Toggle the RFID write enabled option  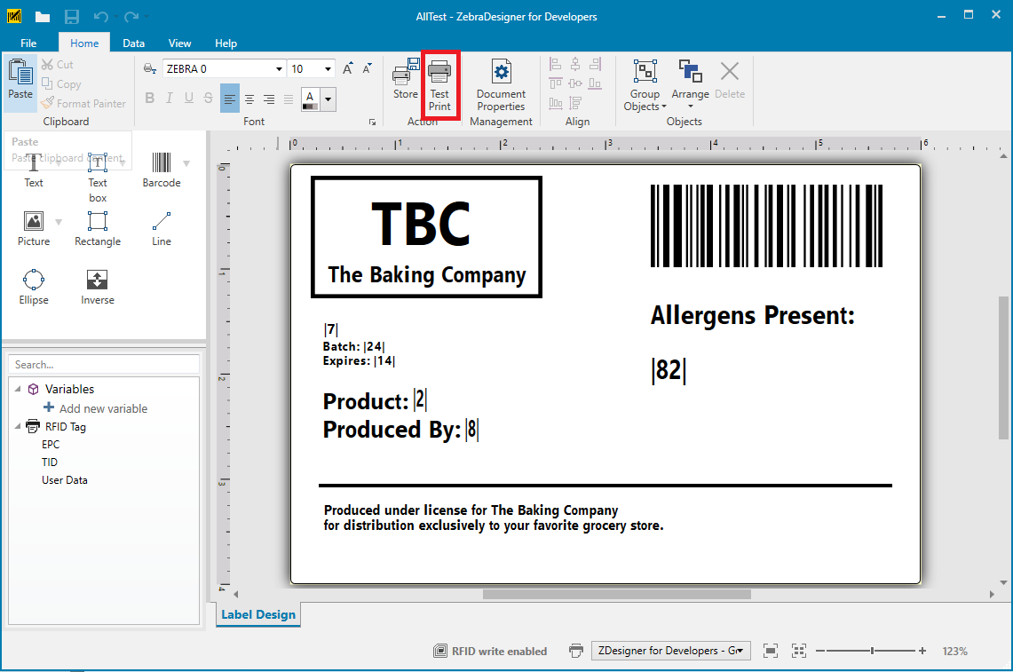coord(490,651)
